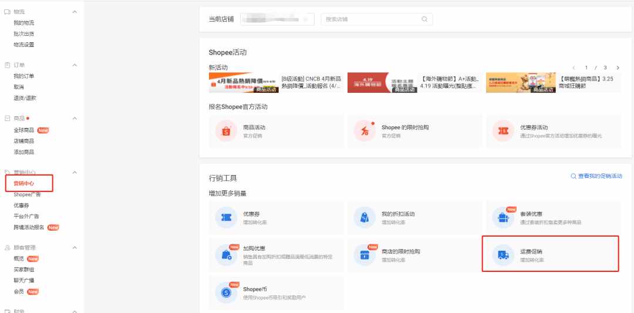Image resolution: width=634 pixels, height=313 pixels.
Task: Click the 套装优惠 bundle icon
Action: click(504, 217)
